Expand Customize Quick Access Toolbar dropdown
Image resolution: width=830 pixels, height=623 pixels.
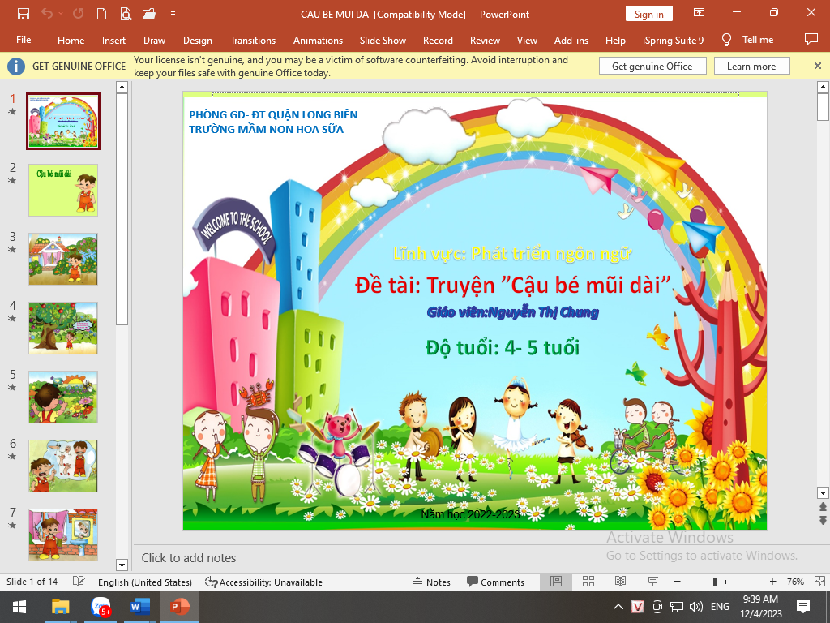[173, 14]
